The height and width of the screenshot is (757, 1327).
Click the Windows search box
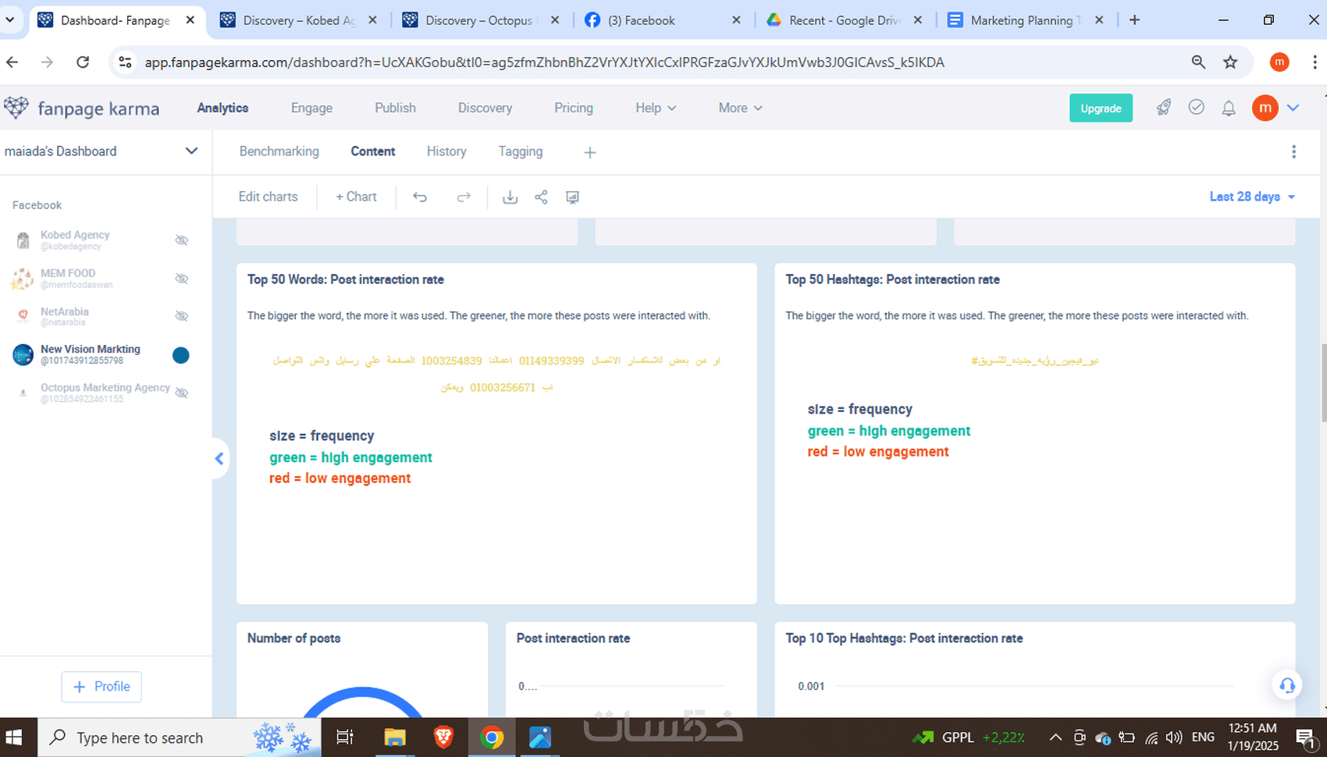[x=180, y=737]
